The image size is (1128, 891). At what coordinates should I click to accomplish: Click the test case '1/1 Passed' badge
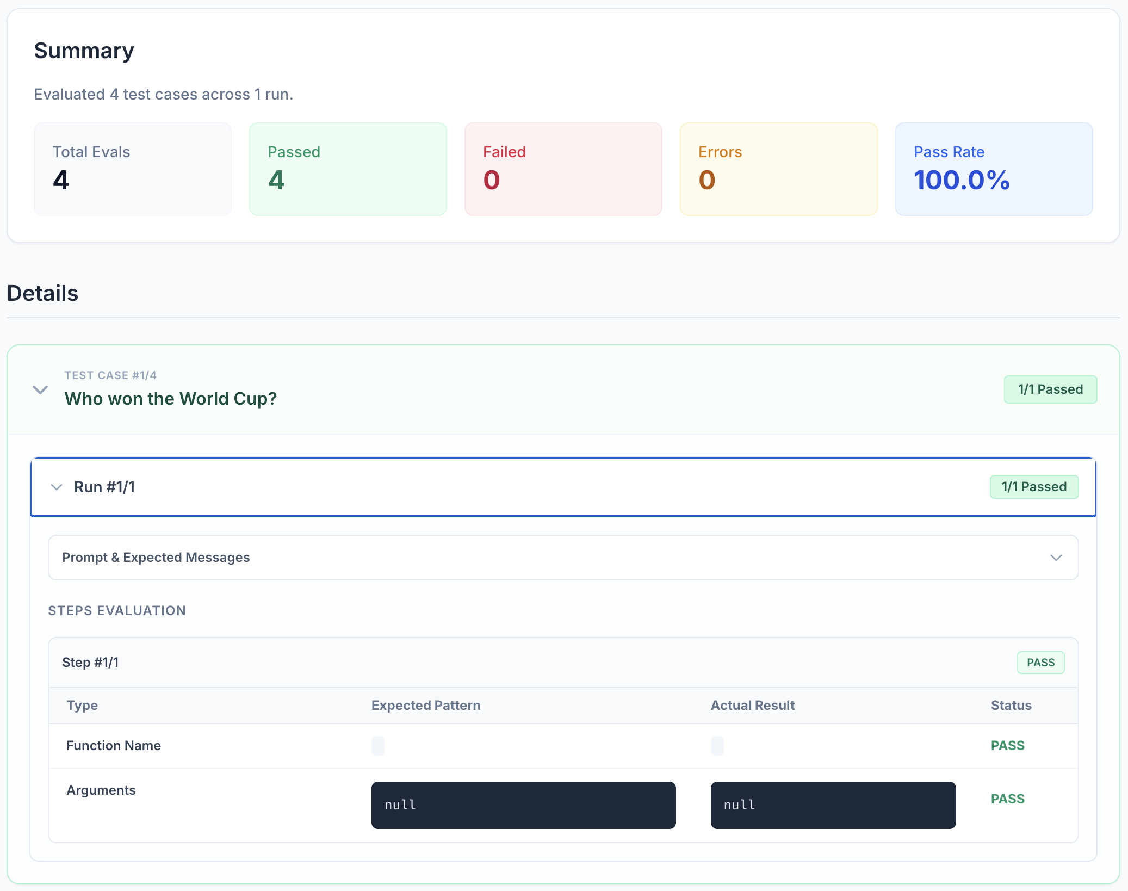(x=1050, y=389)
